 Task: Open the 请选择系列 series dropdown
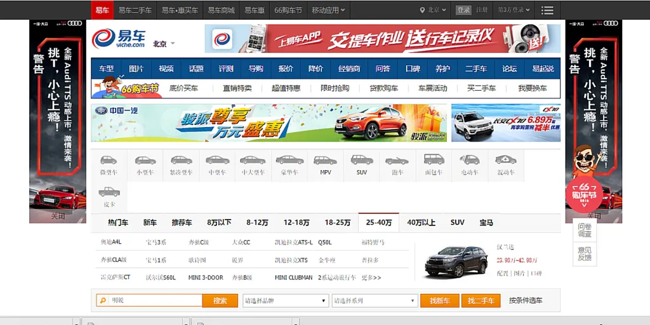[375, 300]
